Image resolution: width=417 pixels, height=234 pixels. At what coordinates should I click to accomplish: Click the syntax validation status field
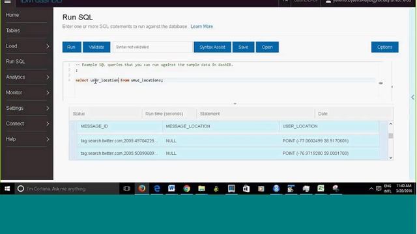(152, 47)
